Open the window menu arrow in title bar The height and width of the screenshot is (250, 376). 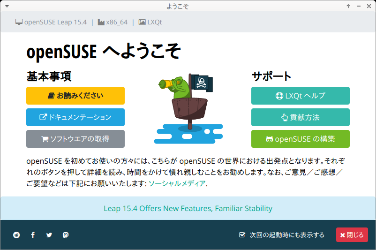click(x=7, y=6)
